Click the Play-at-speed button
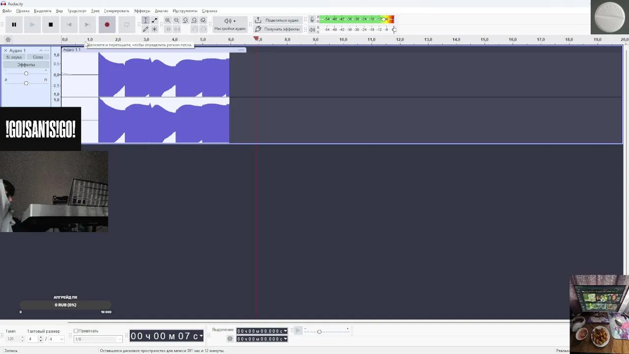 pyautogui.click(x=298, y=331)
